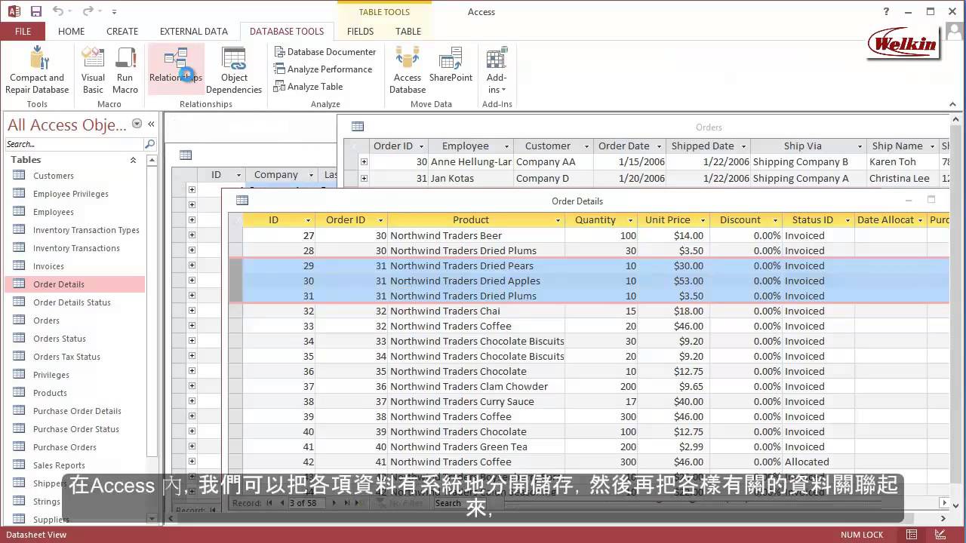Go to previous record in navigator
Viewport: 966px width, 543px height.
(x=282, y=503)
